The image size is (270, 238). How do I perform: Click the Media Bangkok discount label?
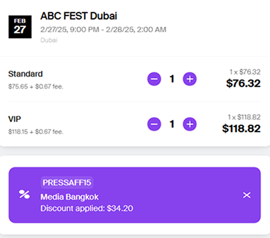point(69,197)
